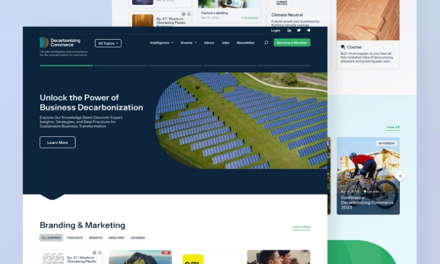Open the Telegram icon in top bar
440x264 pixels.
[x=308, y=30]
